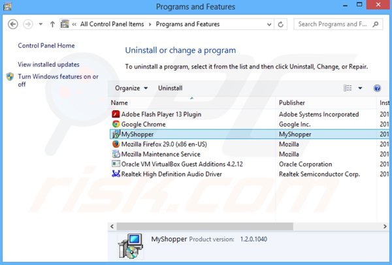Focus the Search Programs and Features field

pyautogui.click(x=338, y=24)
